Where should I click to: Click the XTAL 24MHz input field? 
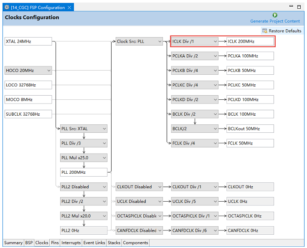click(x=28, y=41)
